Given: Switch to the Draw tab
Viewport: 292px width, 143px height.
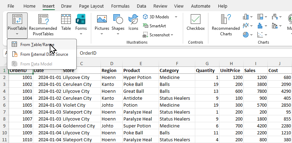Looking at the screenshot, I should point(66,6).
